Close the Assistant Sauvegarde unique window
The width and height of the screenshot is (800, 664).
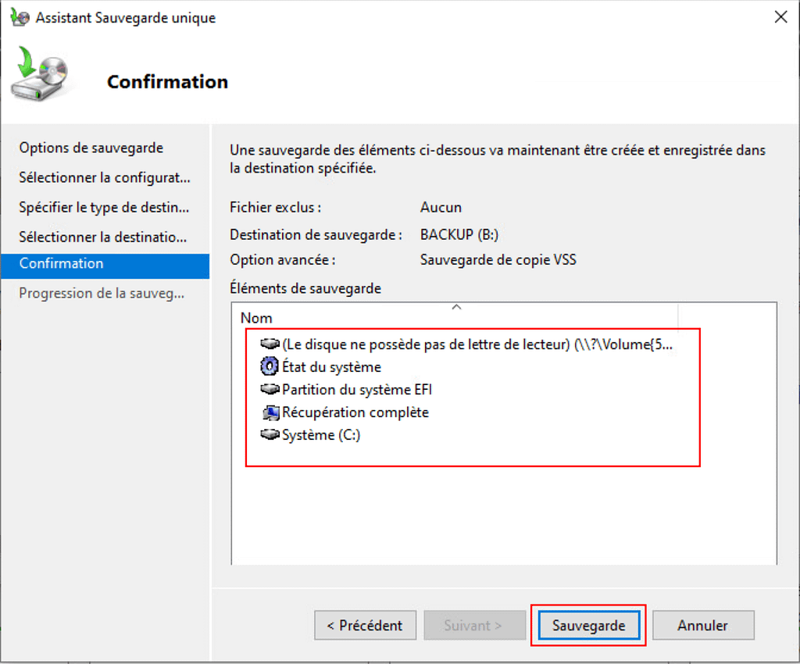click(x=780, y=17)
